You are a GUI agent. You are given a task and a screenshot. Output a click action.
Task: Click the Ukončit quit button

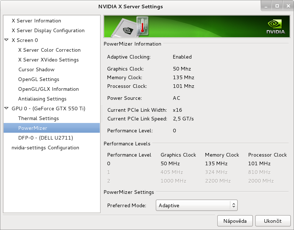[273, 221]
